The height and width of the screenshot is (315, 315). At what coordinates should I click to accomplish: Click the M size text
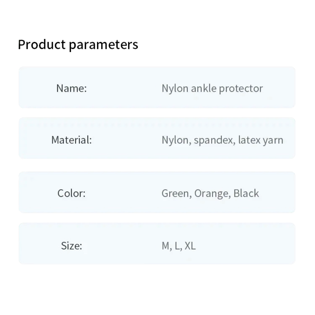pos(166,246)
